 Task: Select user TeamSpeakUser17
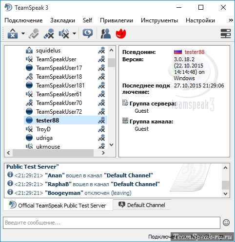[59, 68]
